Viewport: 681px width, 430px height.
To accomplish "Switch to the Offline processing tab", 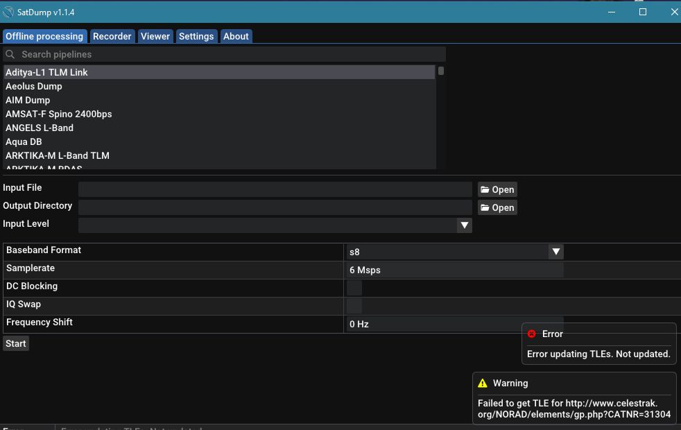I will (x=44, y=37).
